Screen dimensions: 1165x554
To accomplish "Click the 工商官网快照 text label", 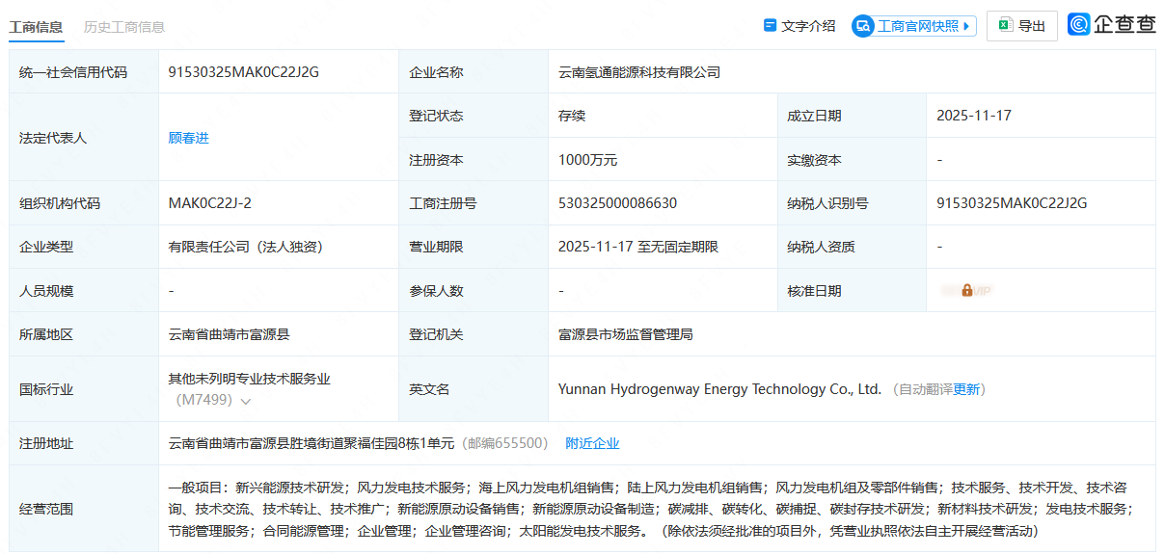I will click(x=918, y=26).
